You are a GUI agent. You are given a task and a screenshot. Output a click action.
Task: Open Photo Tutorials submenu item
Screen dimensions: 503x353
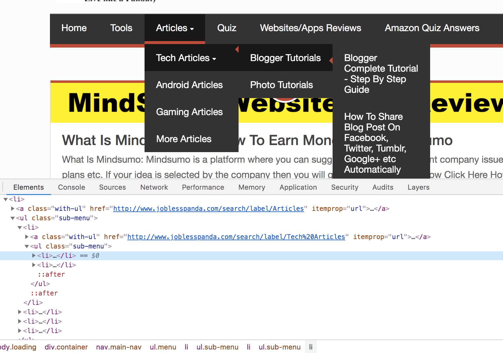click(281, 85)
